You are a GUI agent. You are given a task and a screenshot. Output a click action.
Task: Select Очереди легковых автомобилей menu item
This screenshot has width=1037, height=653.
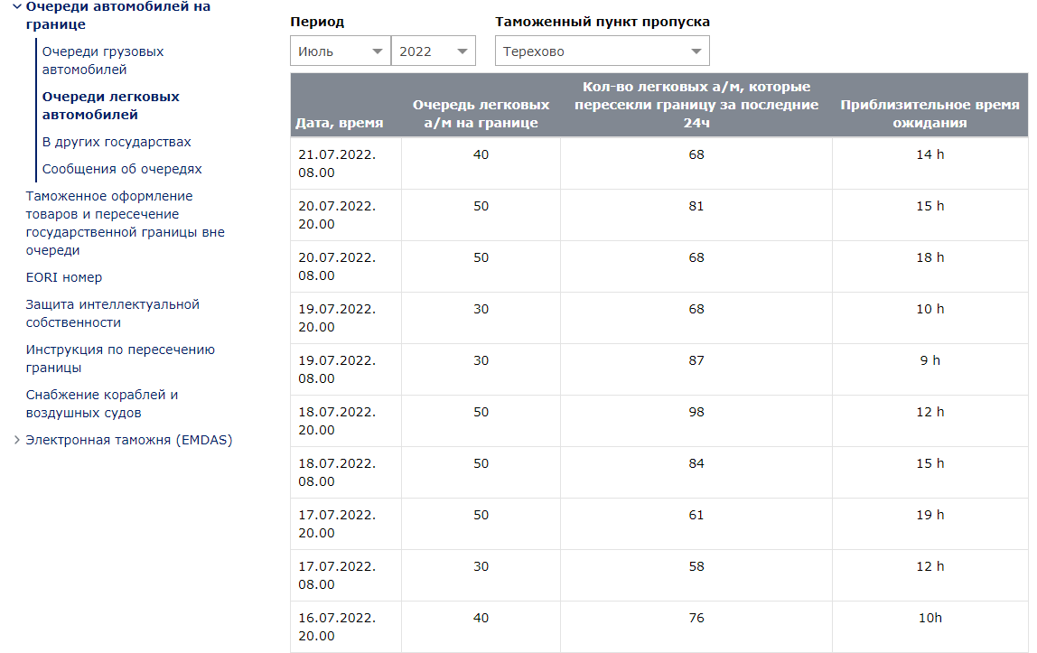coord(110,106)
